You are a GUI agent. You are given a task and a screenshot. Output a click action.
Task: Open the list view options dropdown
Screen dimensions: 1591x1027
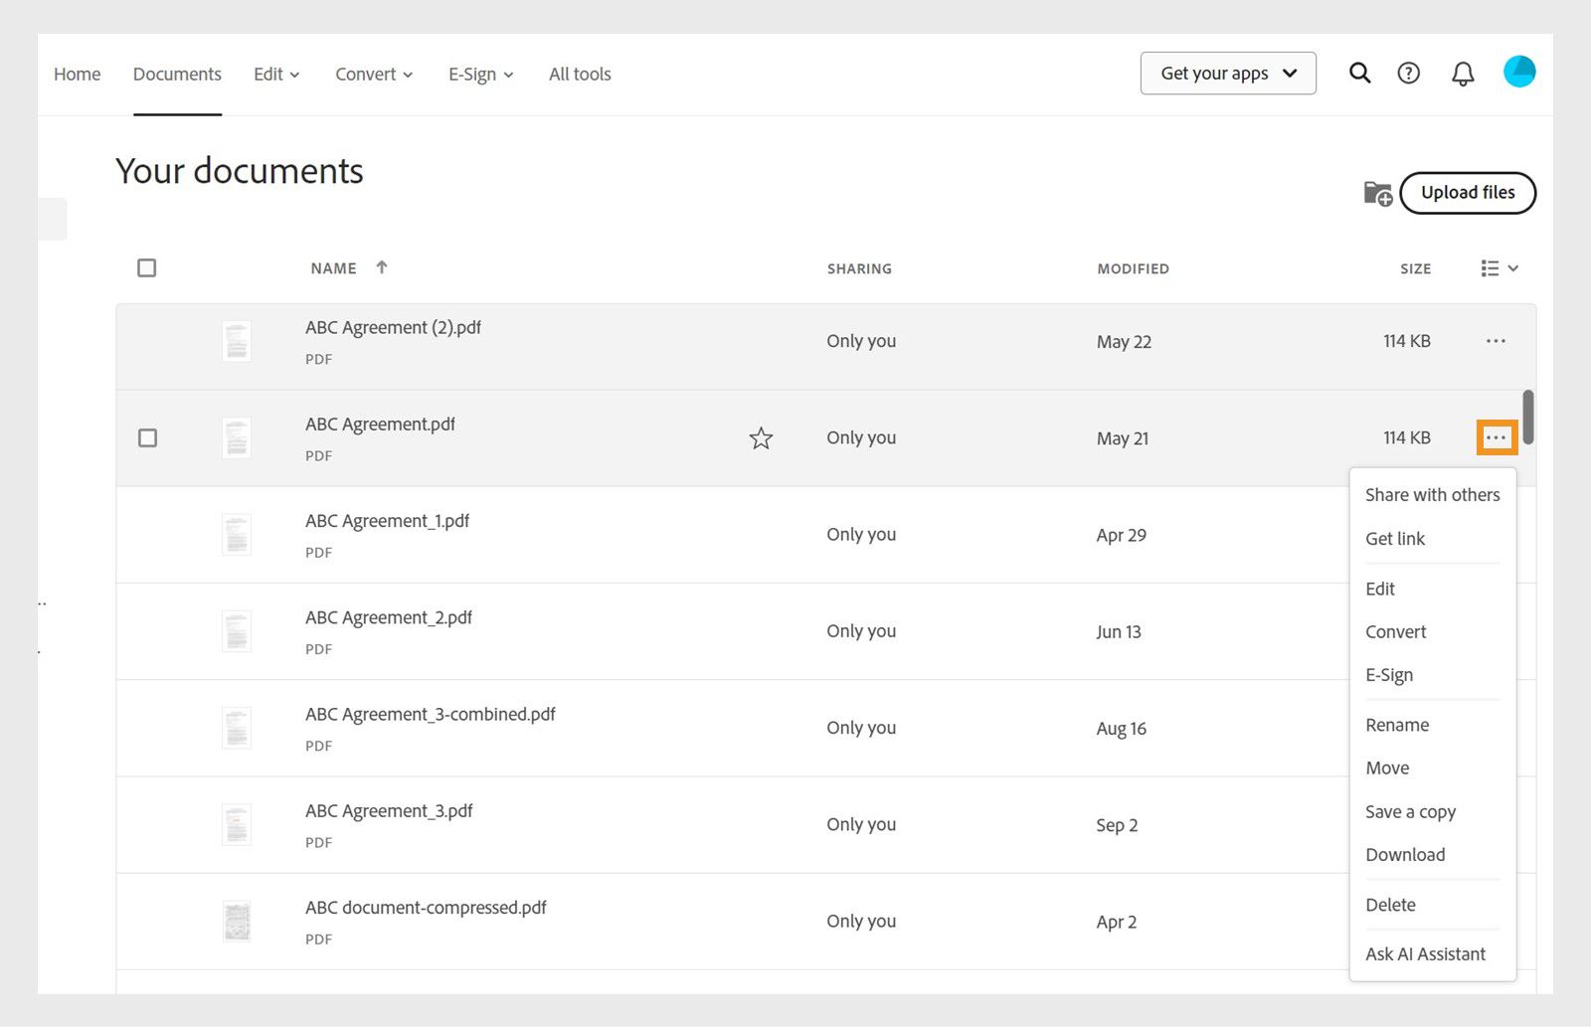pos(1499,268)
